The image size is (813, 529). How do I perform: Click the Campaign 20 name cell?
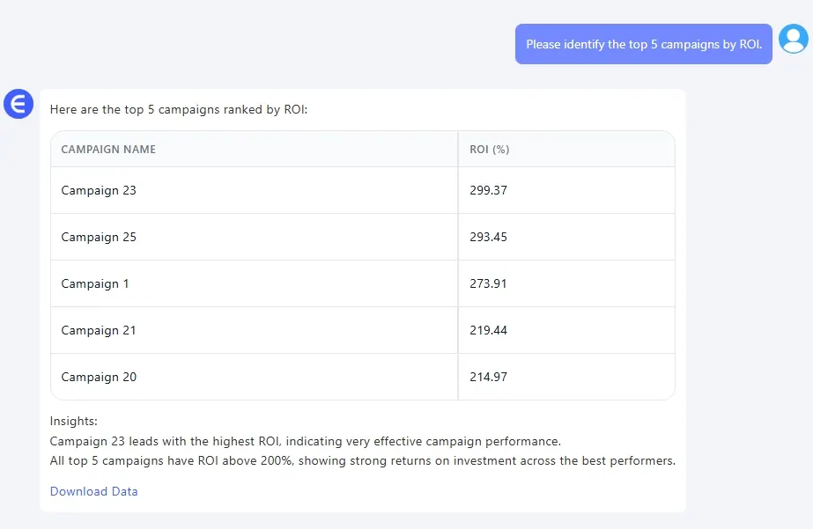tap(99, 377)
